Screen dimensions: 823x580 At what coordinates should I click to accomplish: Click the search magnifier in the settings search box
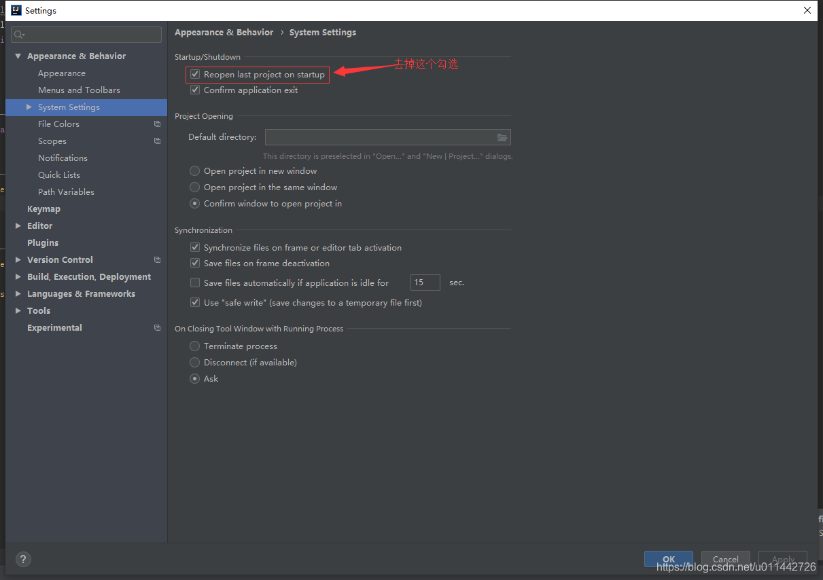[18, 34]
